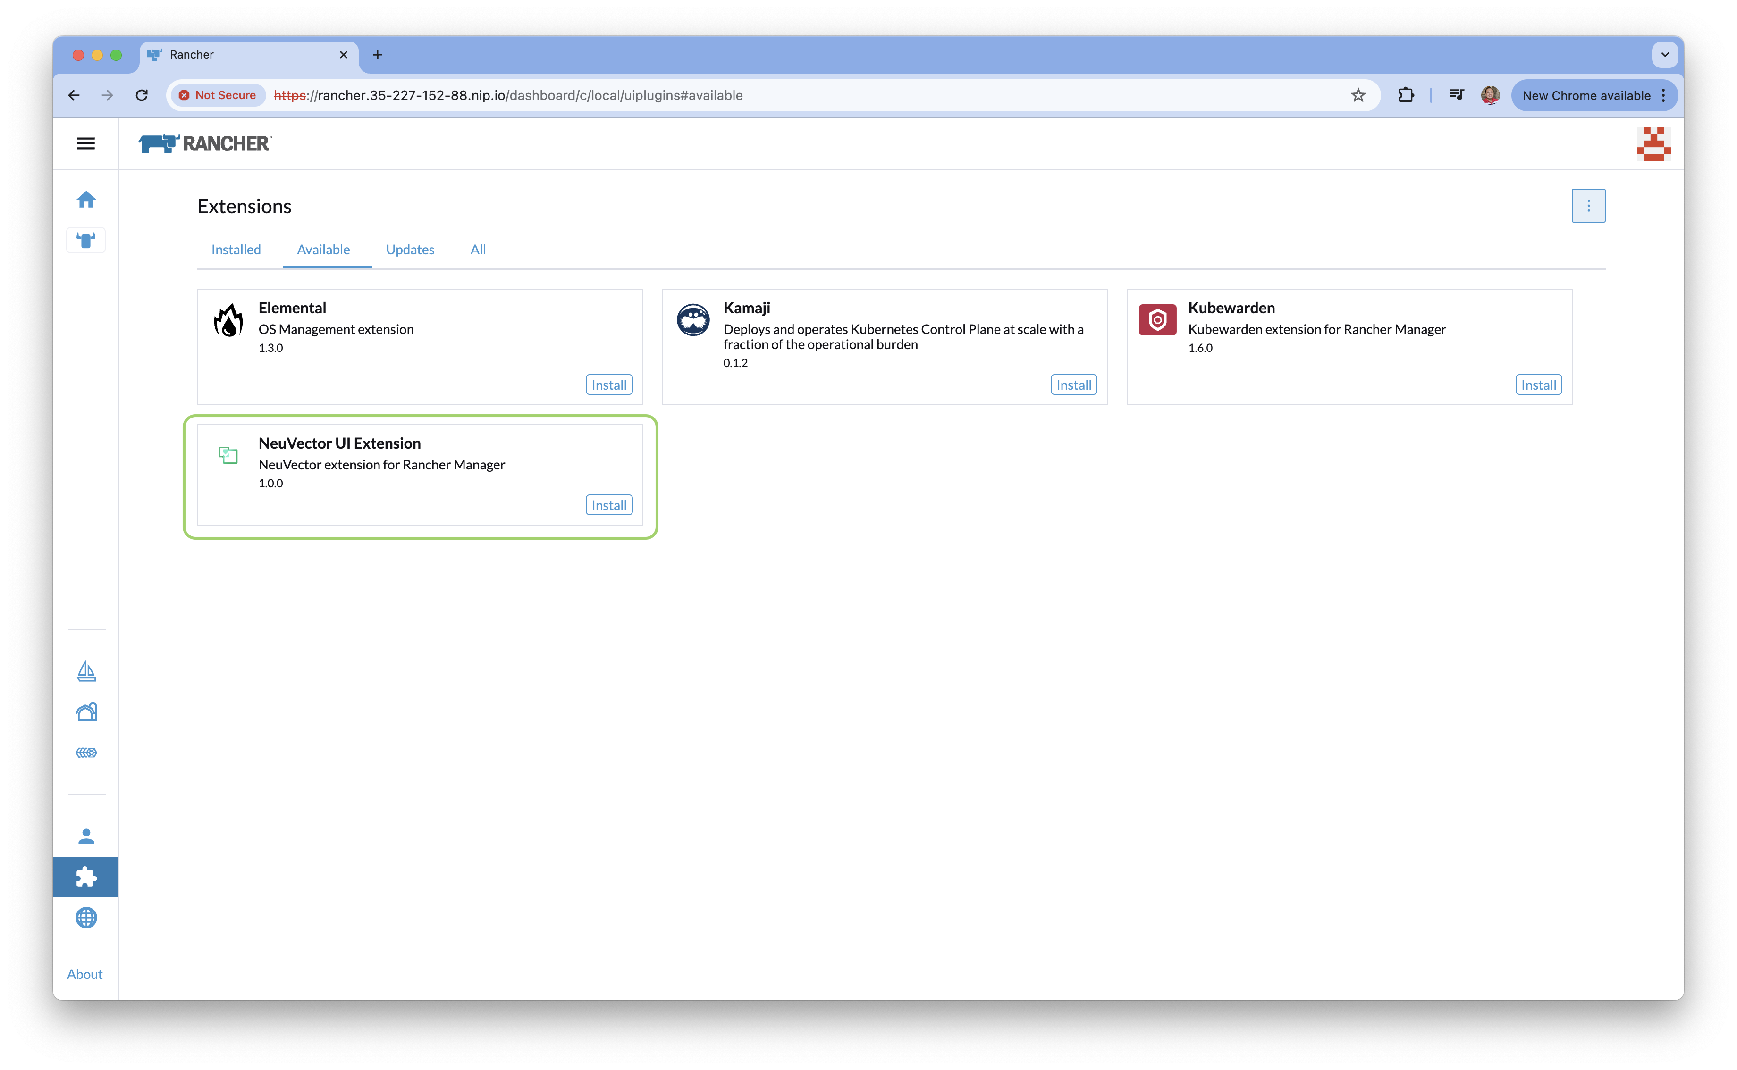Open Users & Authentication person icon
Viewport: 1737px width, 1070px height.
point(86,836)
